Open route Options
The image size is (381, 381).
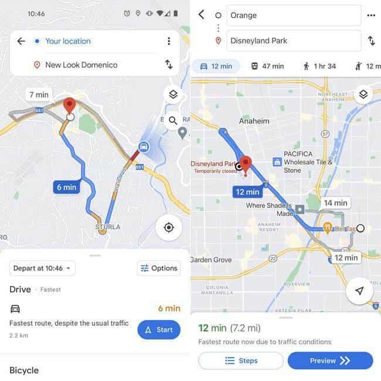coord(159,268)
